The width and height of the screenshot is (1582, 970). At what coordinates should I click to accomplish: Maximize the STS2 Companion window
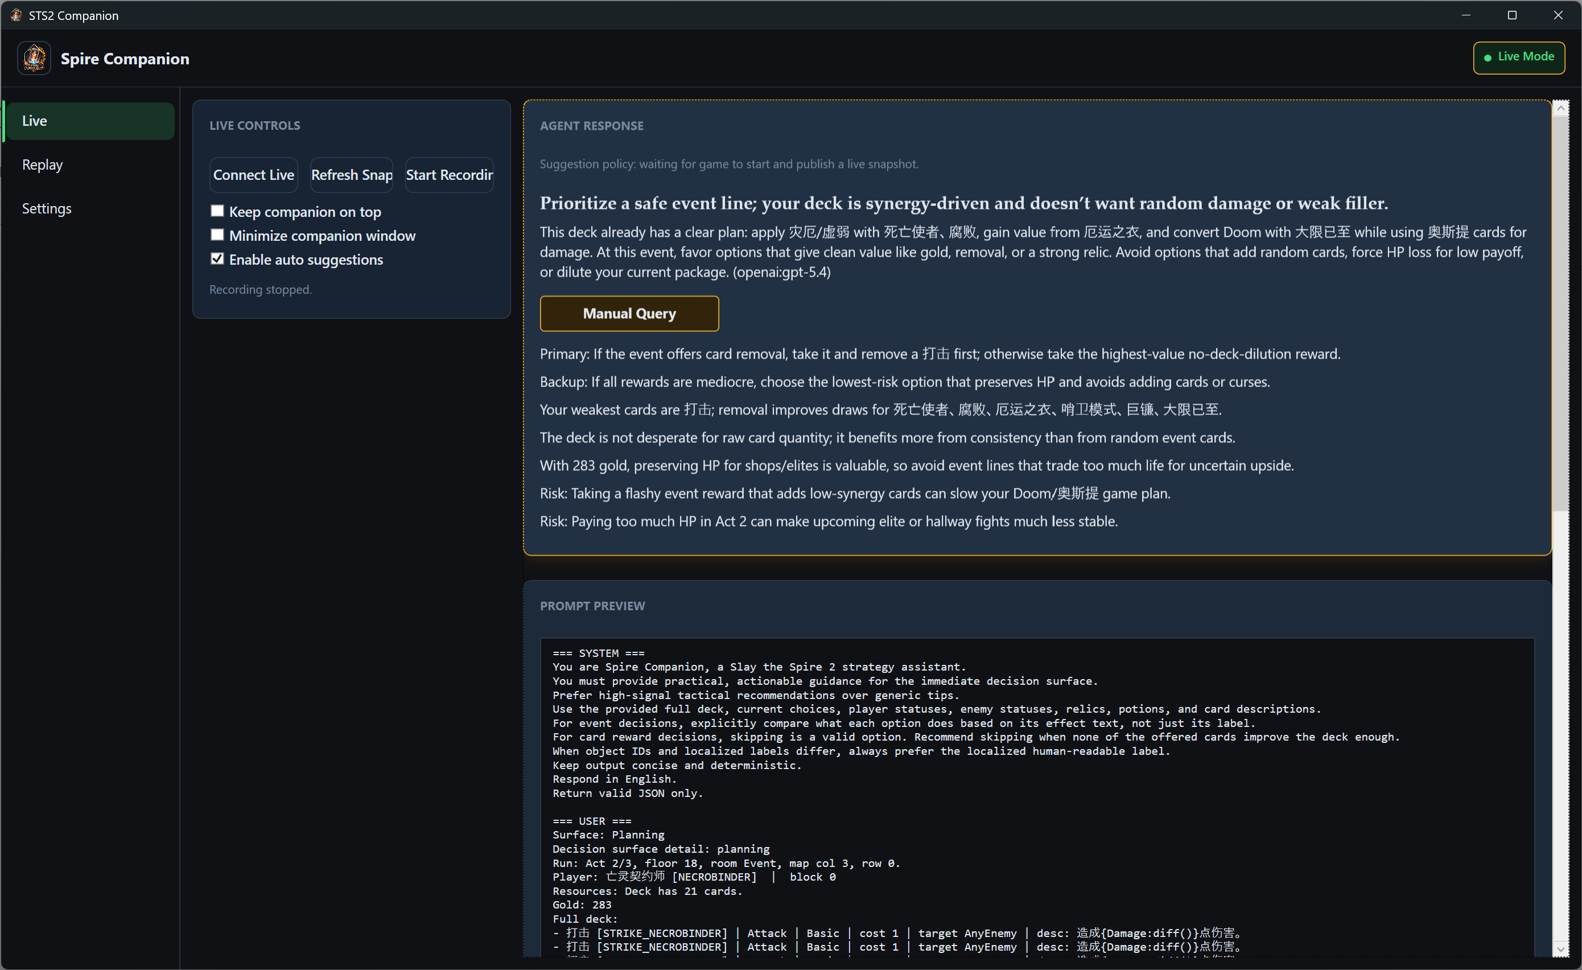point(1512,15)
